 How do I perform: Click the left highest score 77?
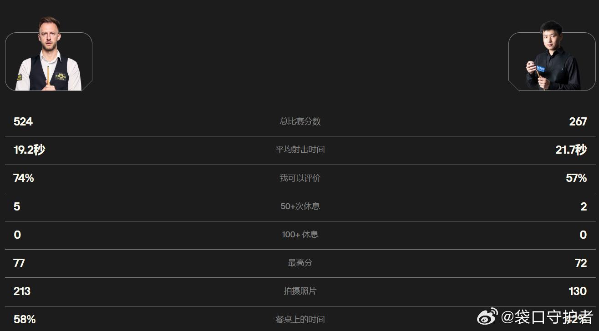(x=19, y=263)
